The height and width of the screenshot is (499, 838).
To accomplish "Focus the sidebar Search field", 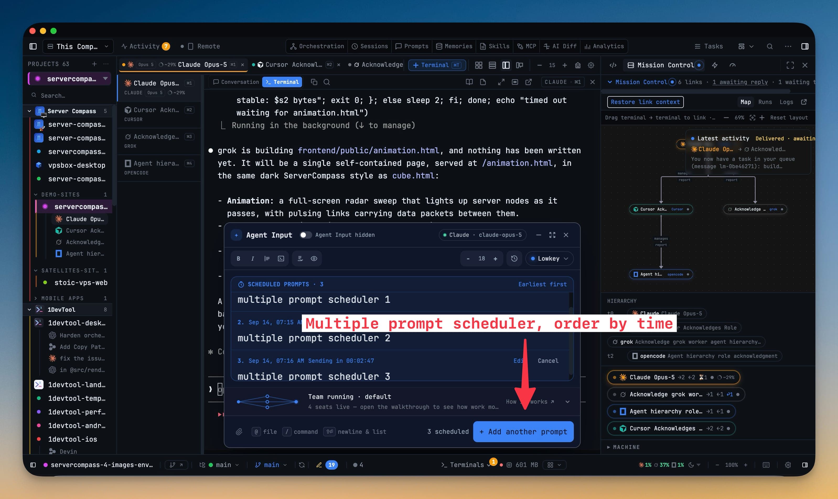I will click(70, 96).
